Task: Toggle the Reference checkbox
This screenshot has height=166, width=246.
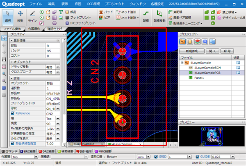Action: tap(13, 113)
